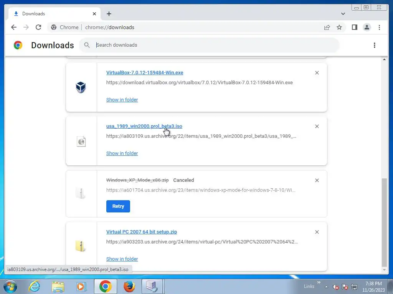Click the Virtual PC source URL text

click(x=202, y=242)
